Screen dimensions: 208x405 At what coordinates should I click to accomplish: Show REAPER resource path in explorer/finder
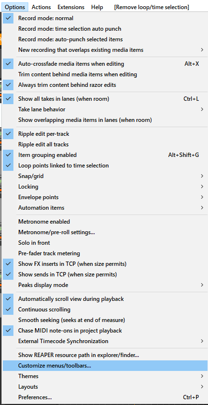click(x=105, y=355)
